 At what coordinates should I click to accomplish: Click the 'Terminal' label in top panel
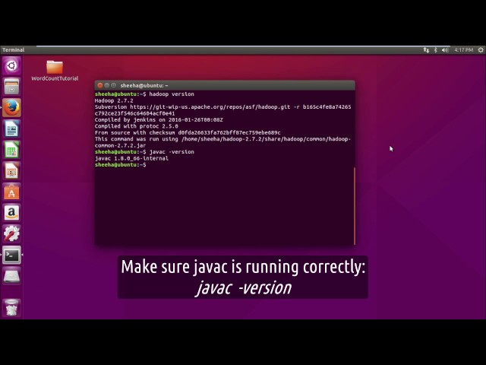14,50
